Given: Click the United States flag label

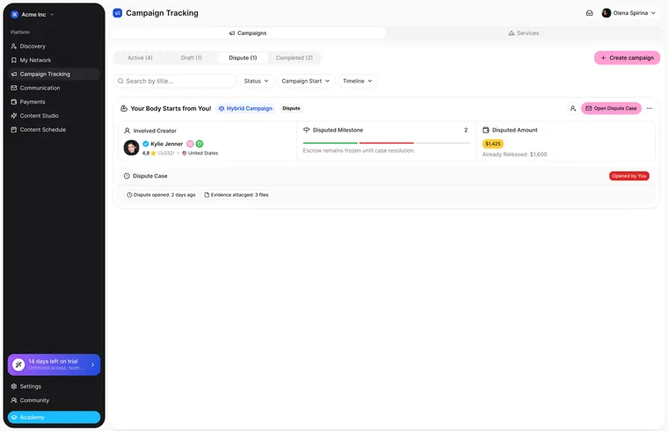Looking at the screenshot, I should pyautogui.click(x=200, y=153).
